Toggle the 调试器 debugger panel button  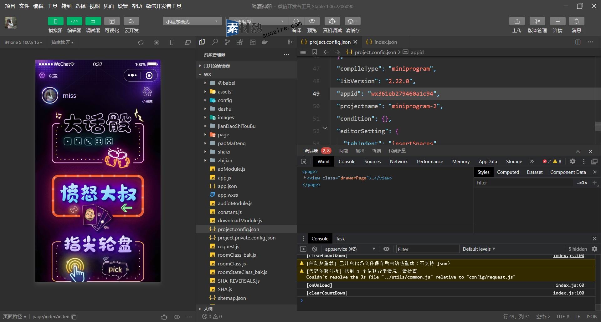pos(93,21)
